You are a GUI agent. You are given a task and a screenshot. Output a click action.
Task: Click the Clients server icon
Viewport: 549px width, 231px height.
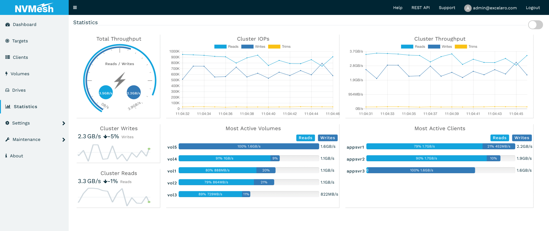7,57
